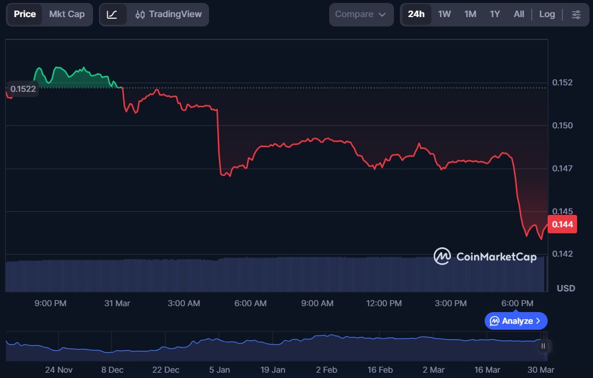Click the 0.1522 opening price label
This screenshot has width=593, height=378.
(23, 89)
